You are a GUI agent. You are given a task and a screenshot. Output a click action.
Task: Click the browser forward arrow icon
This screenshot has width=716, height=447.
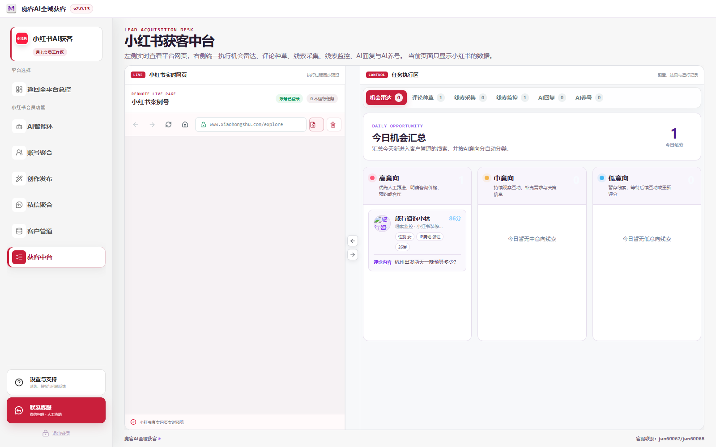[x=152, y=125]
